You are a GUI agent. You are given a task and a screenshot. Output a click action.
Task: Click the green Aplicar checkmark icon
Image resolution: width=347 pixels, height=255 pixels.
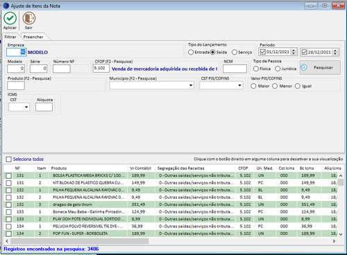(x=10, y=18)
